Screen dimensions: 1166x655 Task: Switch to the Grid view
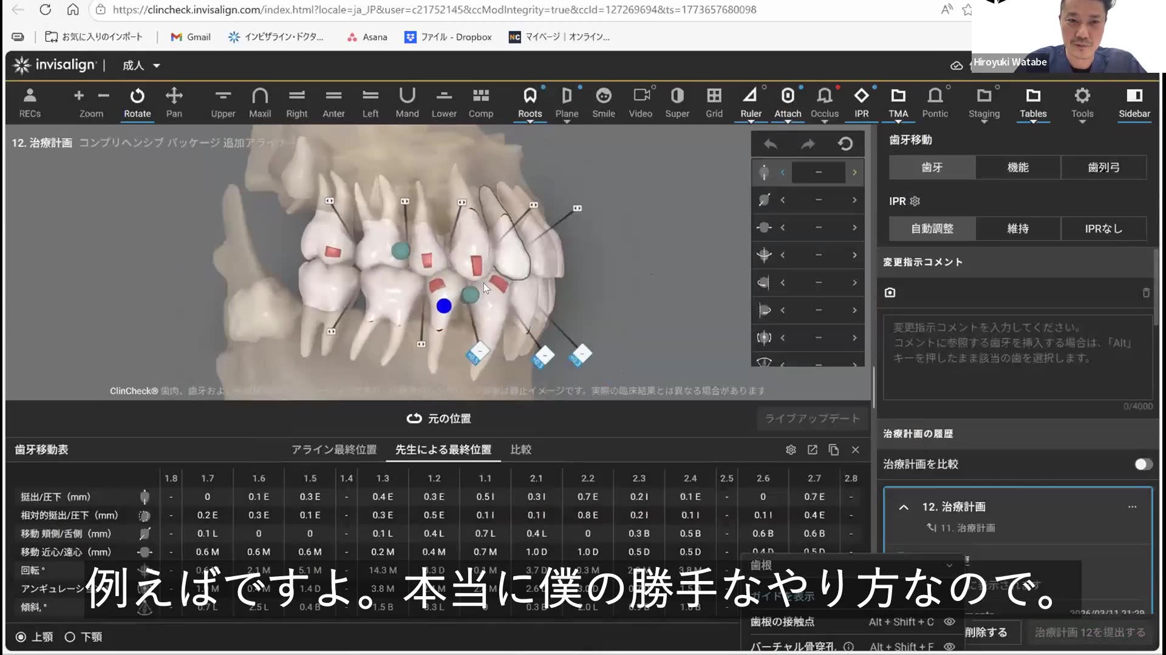coord(714,102)
